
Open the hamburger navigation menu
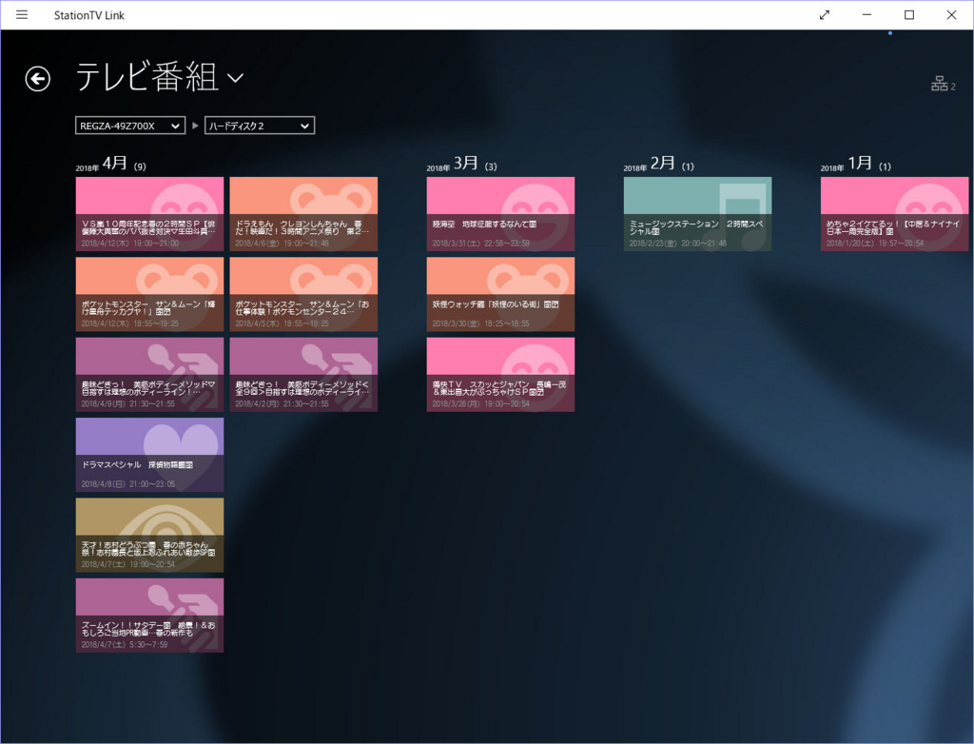point(22,15)
